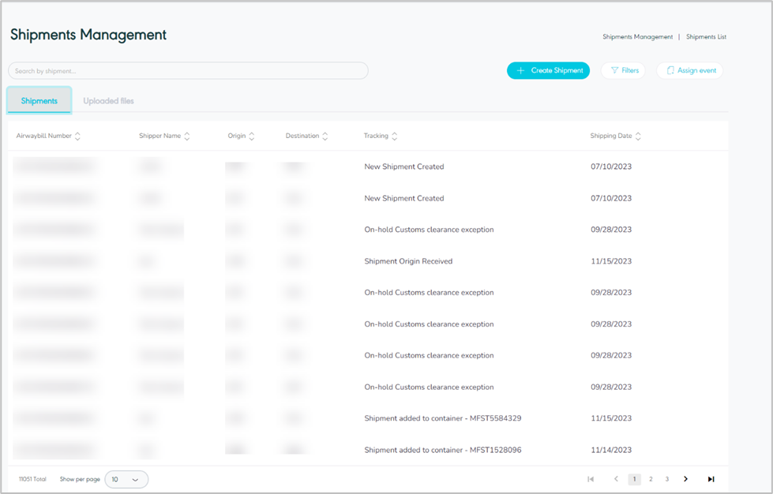Go back to previous page arrow
773x494 pixels.
click(616, 479)
